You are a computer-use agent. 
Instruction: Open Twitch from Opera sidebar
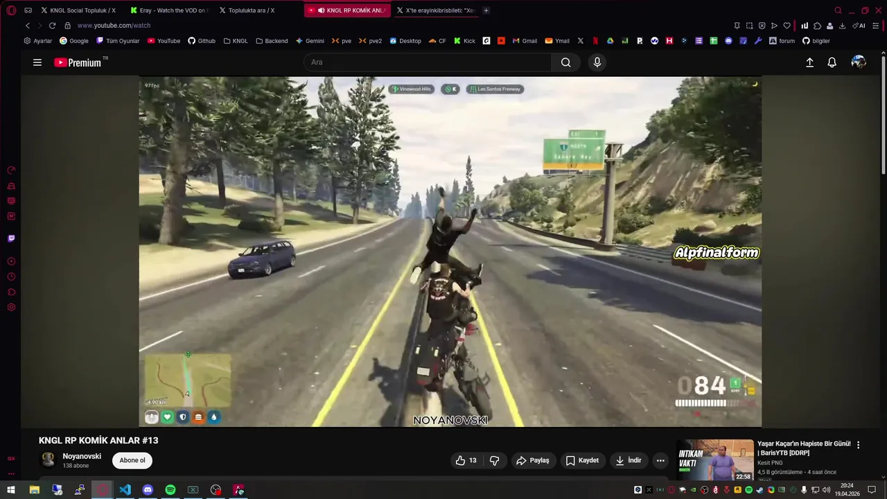(x=11, y=238)
